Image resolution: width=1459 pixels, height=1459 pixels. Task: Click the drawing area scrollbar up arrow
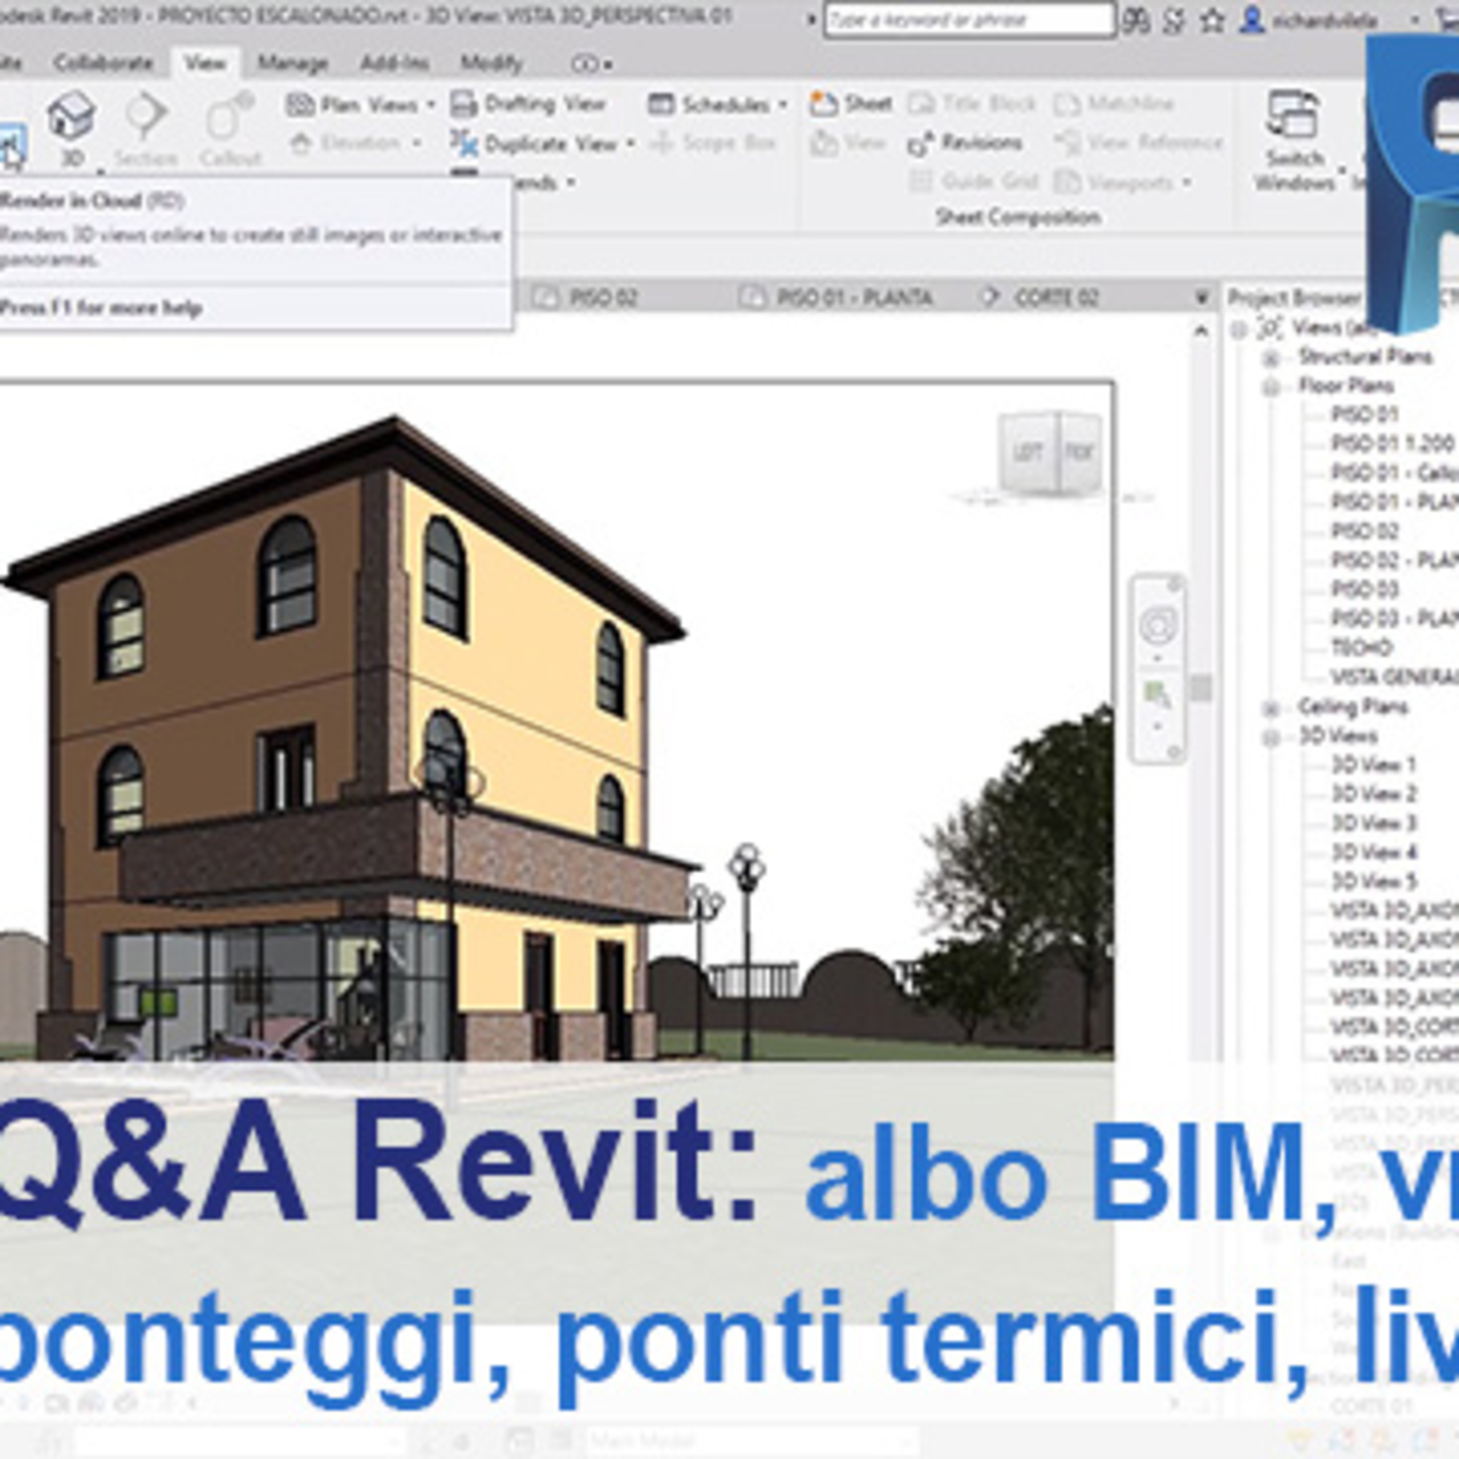pyautogui.click(x=1201, y=332)
